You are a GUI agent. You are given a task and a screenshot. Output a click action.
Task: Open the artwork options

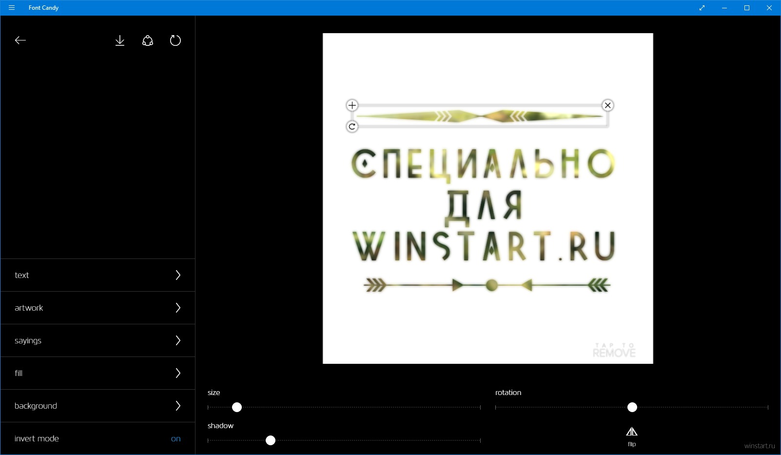98,308
